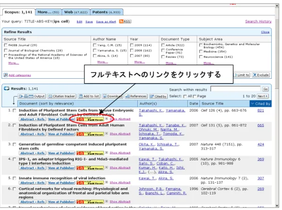Click Full Text icon for germline-competent result
This screenshot has height=210, width=282.
[90, 153]
